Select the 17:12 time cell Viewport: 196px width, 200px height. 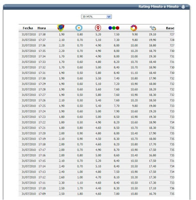tap(42, 177)
